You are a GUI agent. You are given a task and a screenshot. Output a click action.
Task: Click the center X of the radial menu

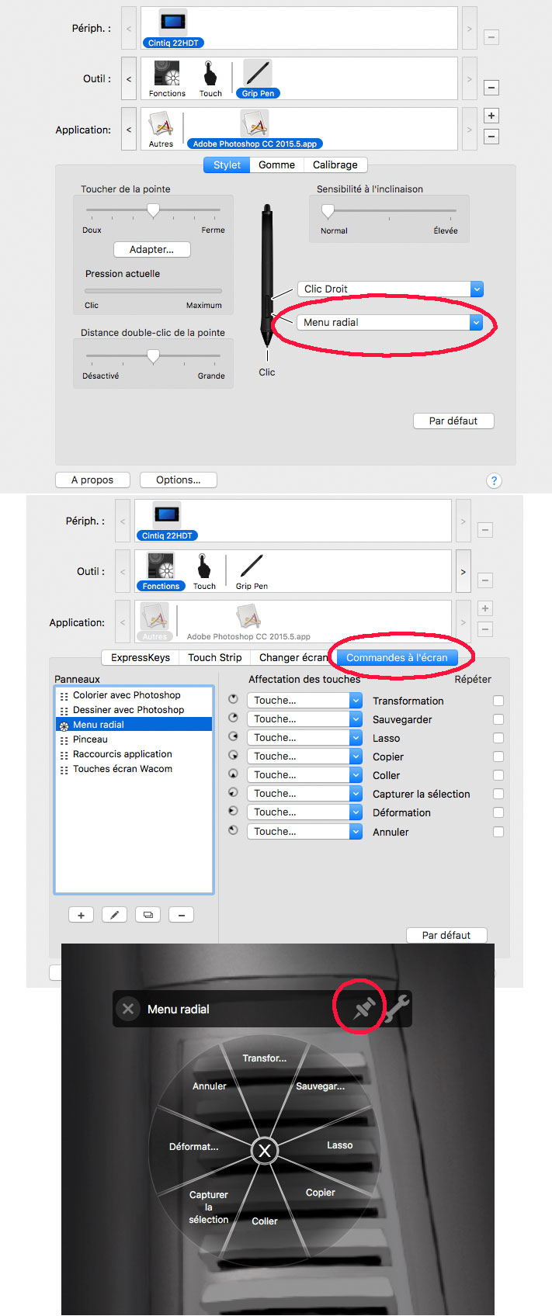(x=265, y=1150)
